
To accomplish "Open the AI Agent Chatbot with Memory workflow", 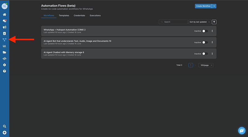I will pos(64,52).
